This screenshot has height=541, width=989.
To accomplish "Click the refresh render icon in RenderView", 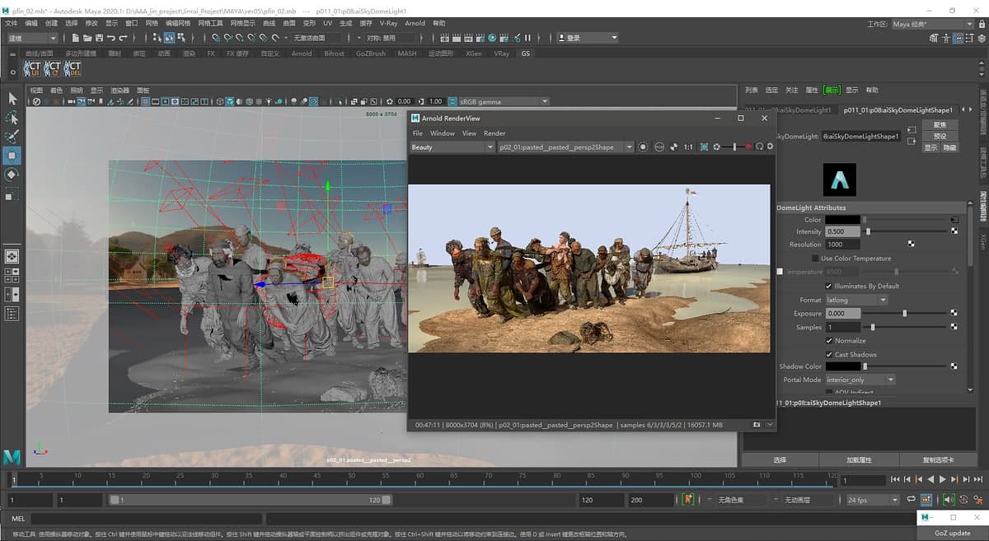I will pyautogui.click(x=759, y=147).
